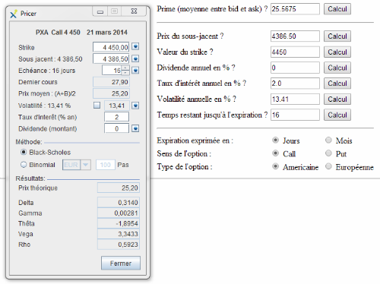Click the Thêta result -1,8954
380x284 pixels.
click(x=119, y=223)
